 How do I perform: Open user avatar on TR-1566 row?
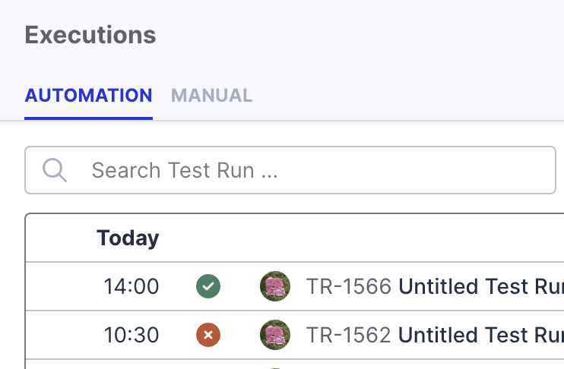point(274,286)
